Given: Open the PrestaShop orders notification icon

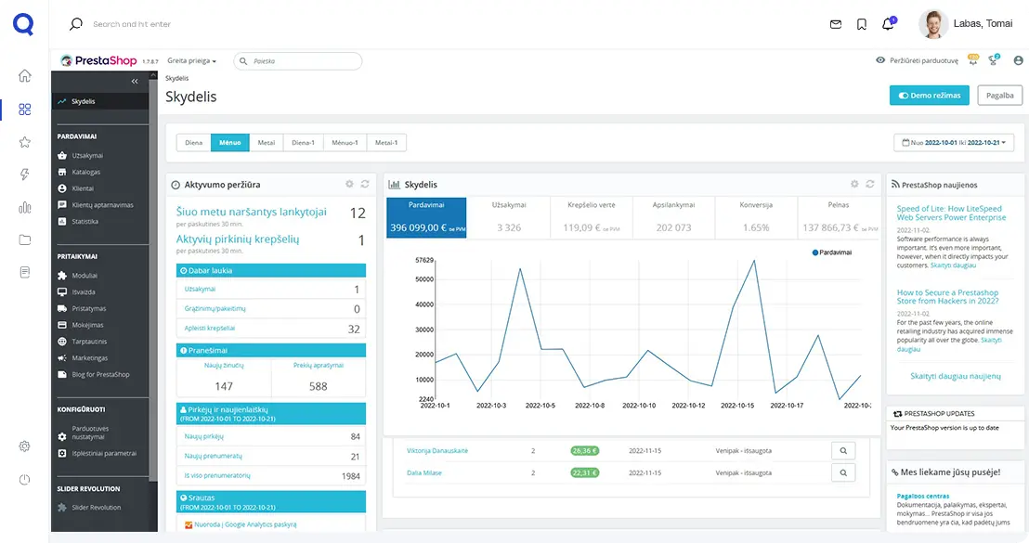Looking at the screenshot, I should click(972, 59).
